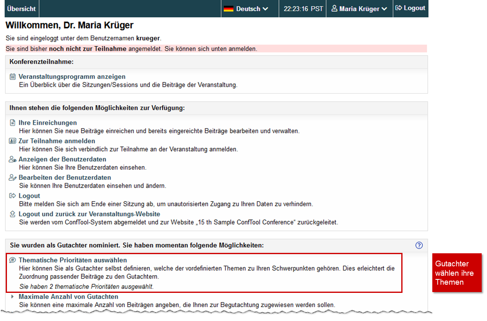Click the speech bubble icon for Thematische Prioritäten
Image resolution: width=487 pixels, height=321 pixels.
coord(12,260)
